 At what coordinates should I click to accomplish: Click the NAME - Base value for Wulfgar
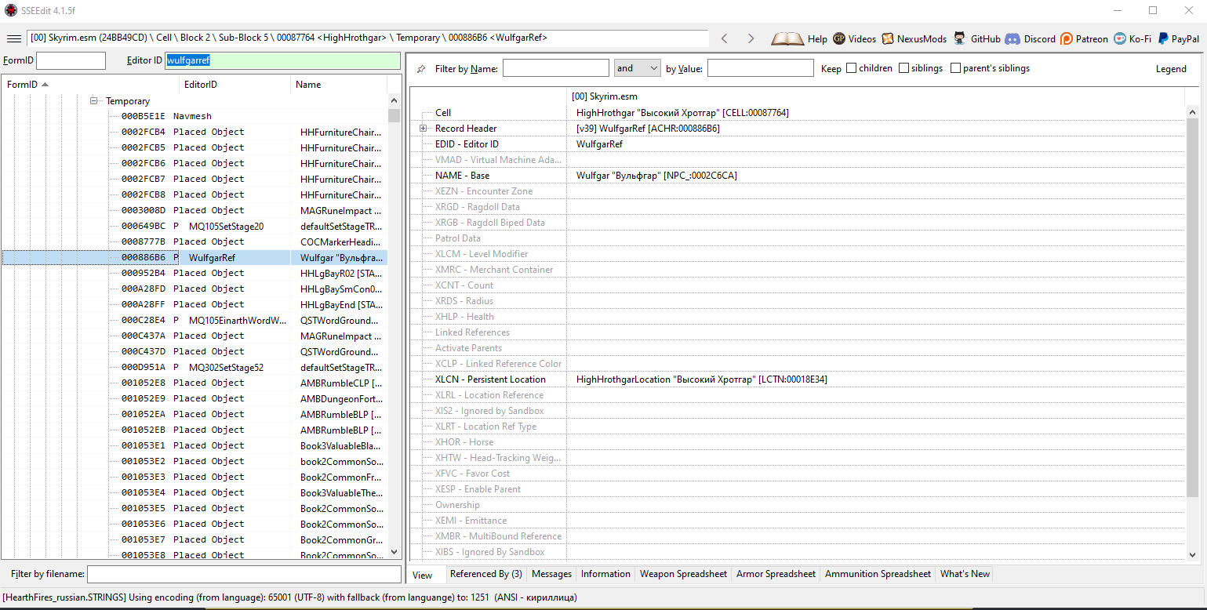656,176
